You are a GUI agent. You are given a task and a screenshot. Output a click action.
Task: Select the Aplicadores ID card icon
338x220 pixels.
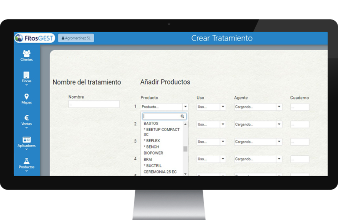click(x=26, y=139)
